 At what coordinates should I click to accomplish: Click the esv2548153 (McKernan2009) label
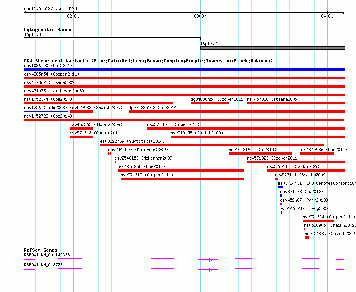tap(144, 158)
